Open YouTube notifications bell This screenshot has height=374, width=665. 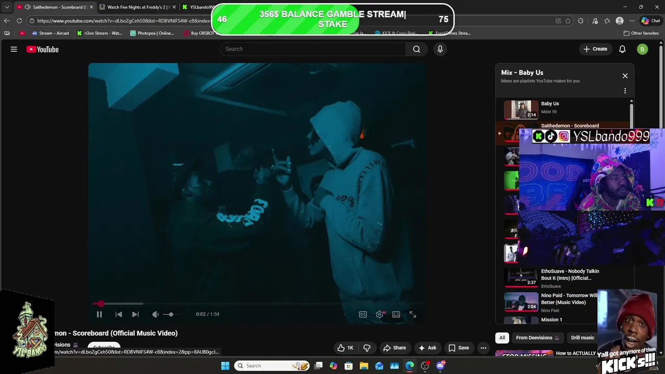622,49
